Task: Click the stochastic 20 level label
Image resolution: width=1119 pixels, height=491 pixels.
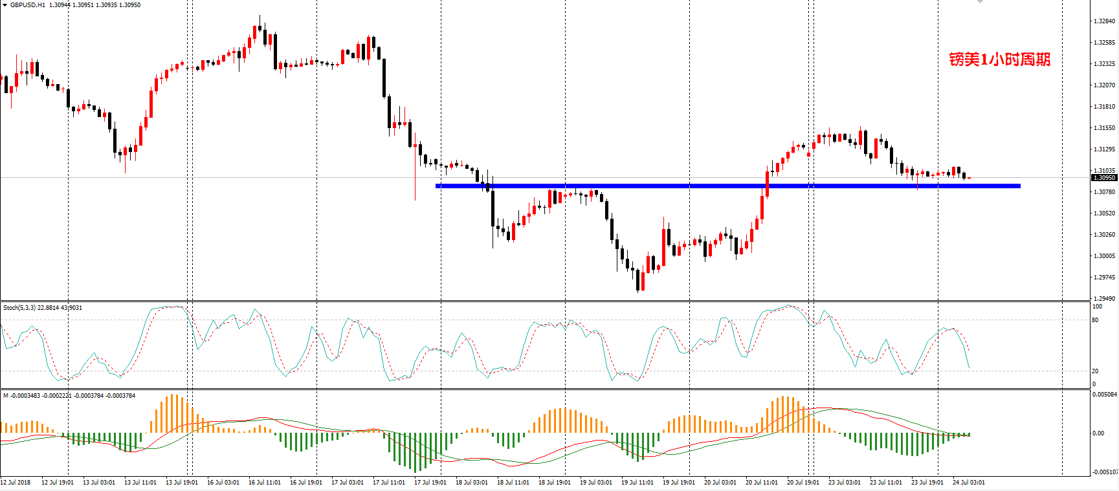Action: tap(1096, 371)
